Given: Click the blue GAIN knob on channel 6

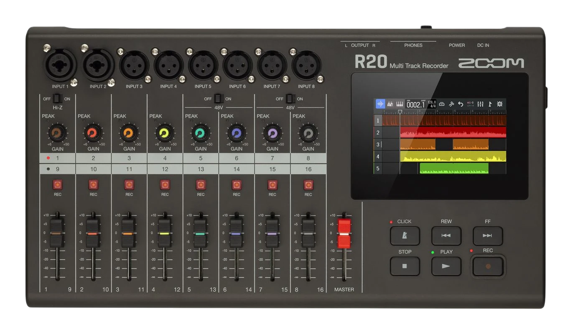Looking at the screenshot, I should click(x=237, y=133).
